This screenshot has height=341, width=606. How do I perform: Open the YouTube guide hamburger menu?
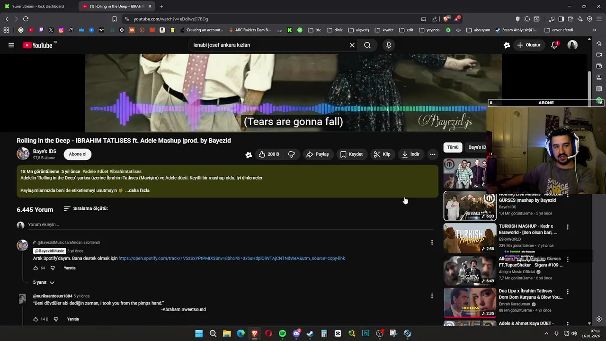[x=11, y=45]
